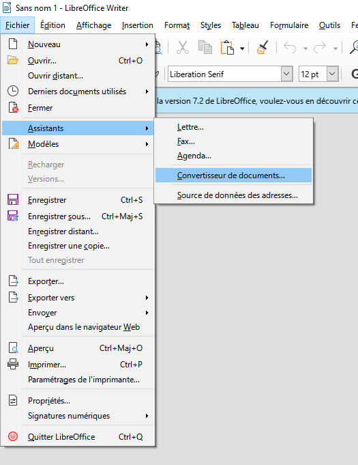Click the Paste clipboard icon

pyautogui.click(x=227, y=47)
